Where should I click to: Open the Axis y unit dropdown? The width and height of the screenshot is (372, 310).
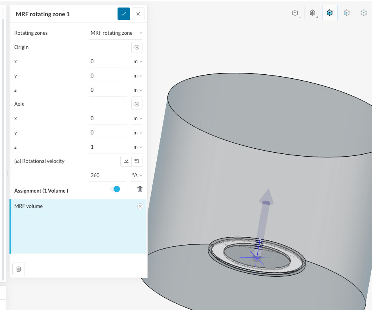(137, 133)
